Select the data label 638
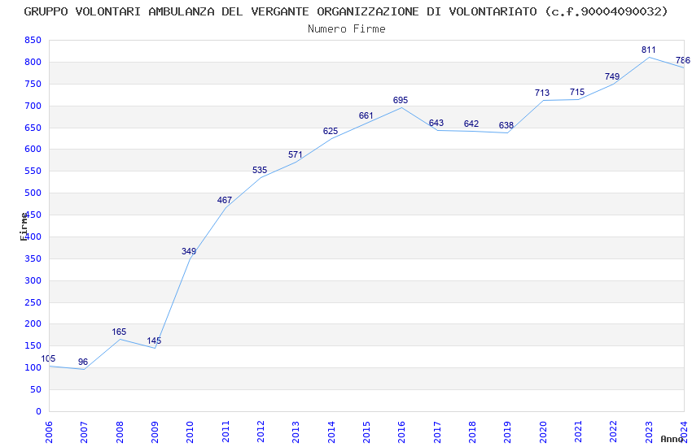 click(x=506, y=125)
